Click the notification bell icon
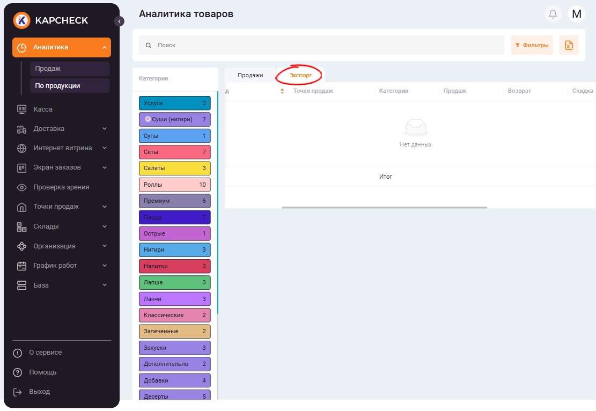The height and width of the screenshot is (411, 596). click(553, 14)
